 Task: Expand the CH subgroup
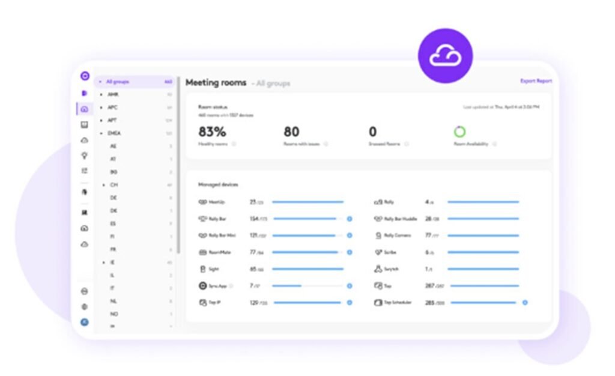(103, 184)
